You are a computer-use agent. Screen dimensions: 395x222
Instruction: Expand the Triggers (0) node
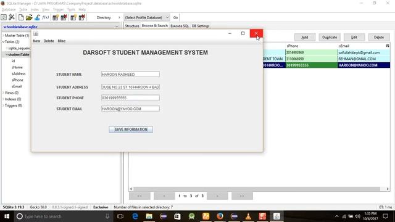pyautogui.click(x=3, y=105)
